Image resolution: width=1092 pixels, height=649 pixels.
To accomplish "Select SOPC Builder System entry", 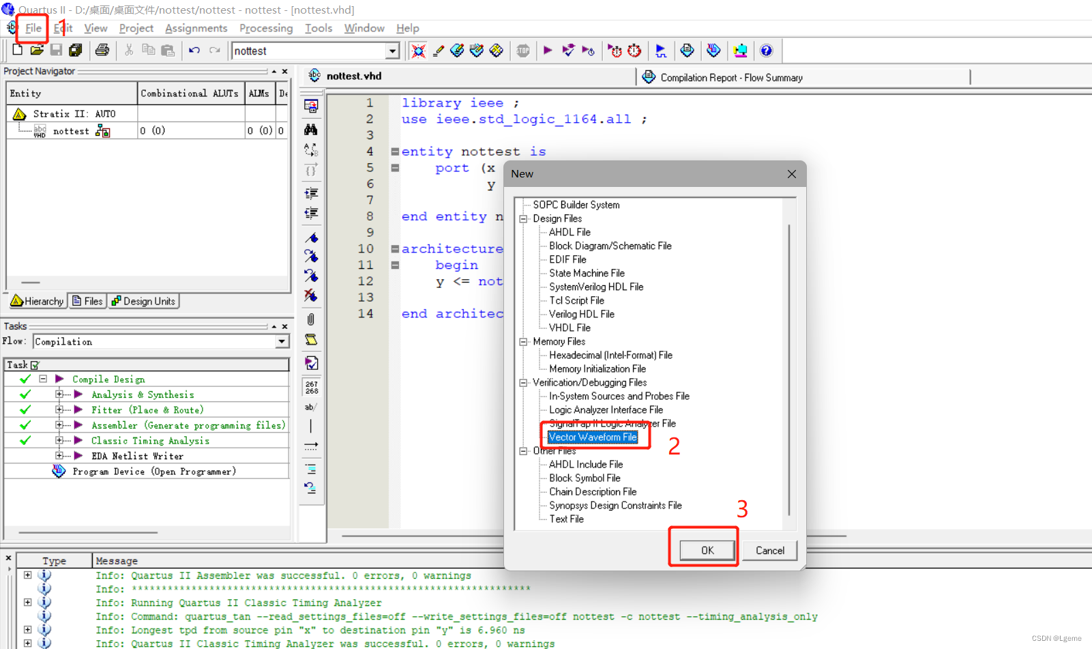I will [576, 205].
